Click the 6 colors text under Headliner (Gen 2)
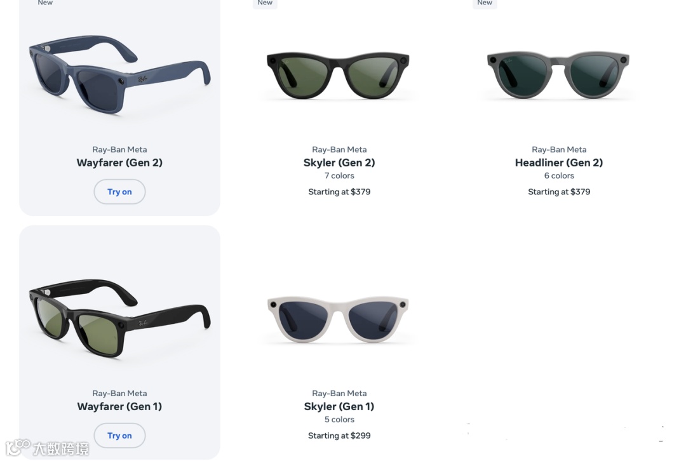Screen dimensions: 686x461 tap(559, 175)
